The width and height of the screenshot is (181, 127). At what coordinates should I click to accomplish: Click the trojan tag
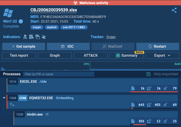(x=37, y=27)
